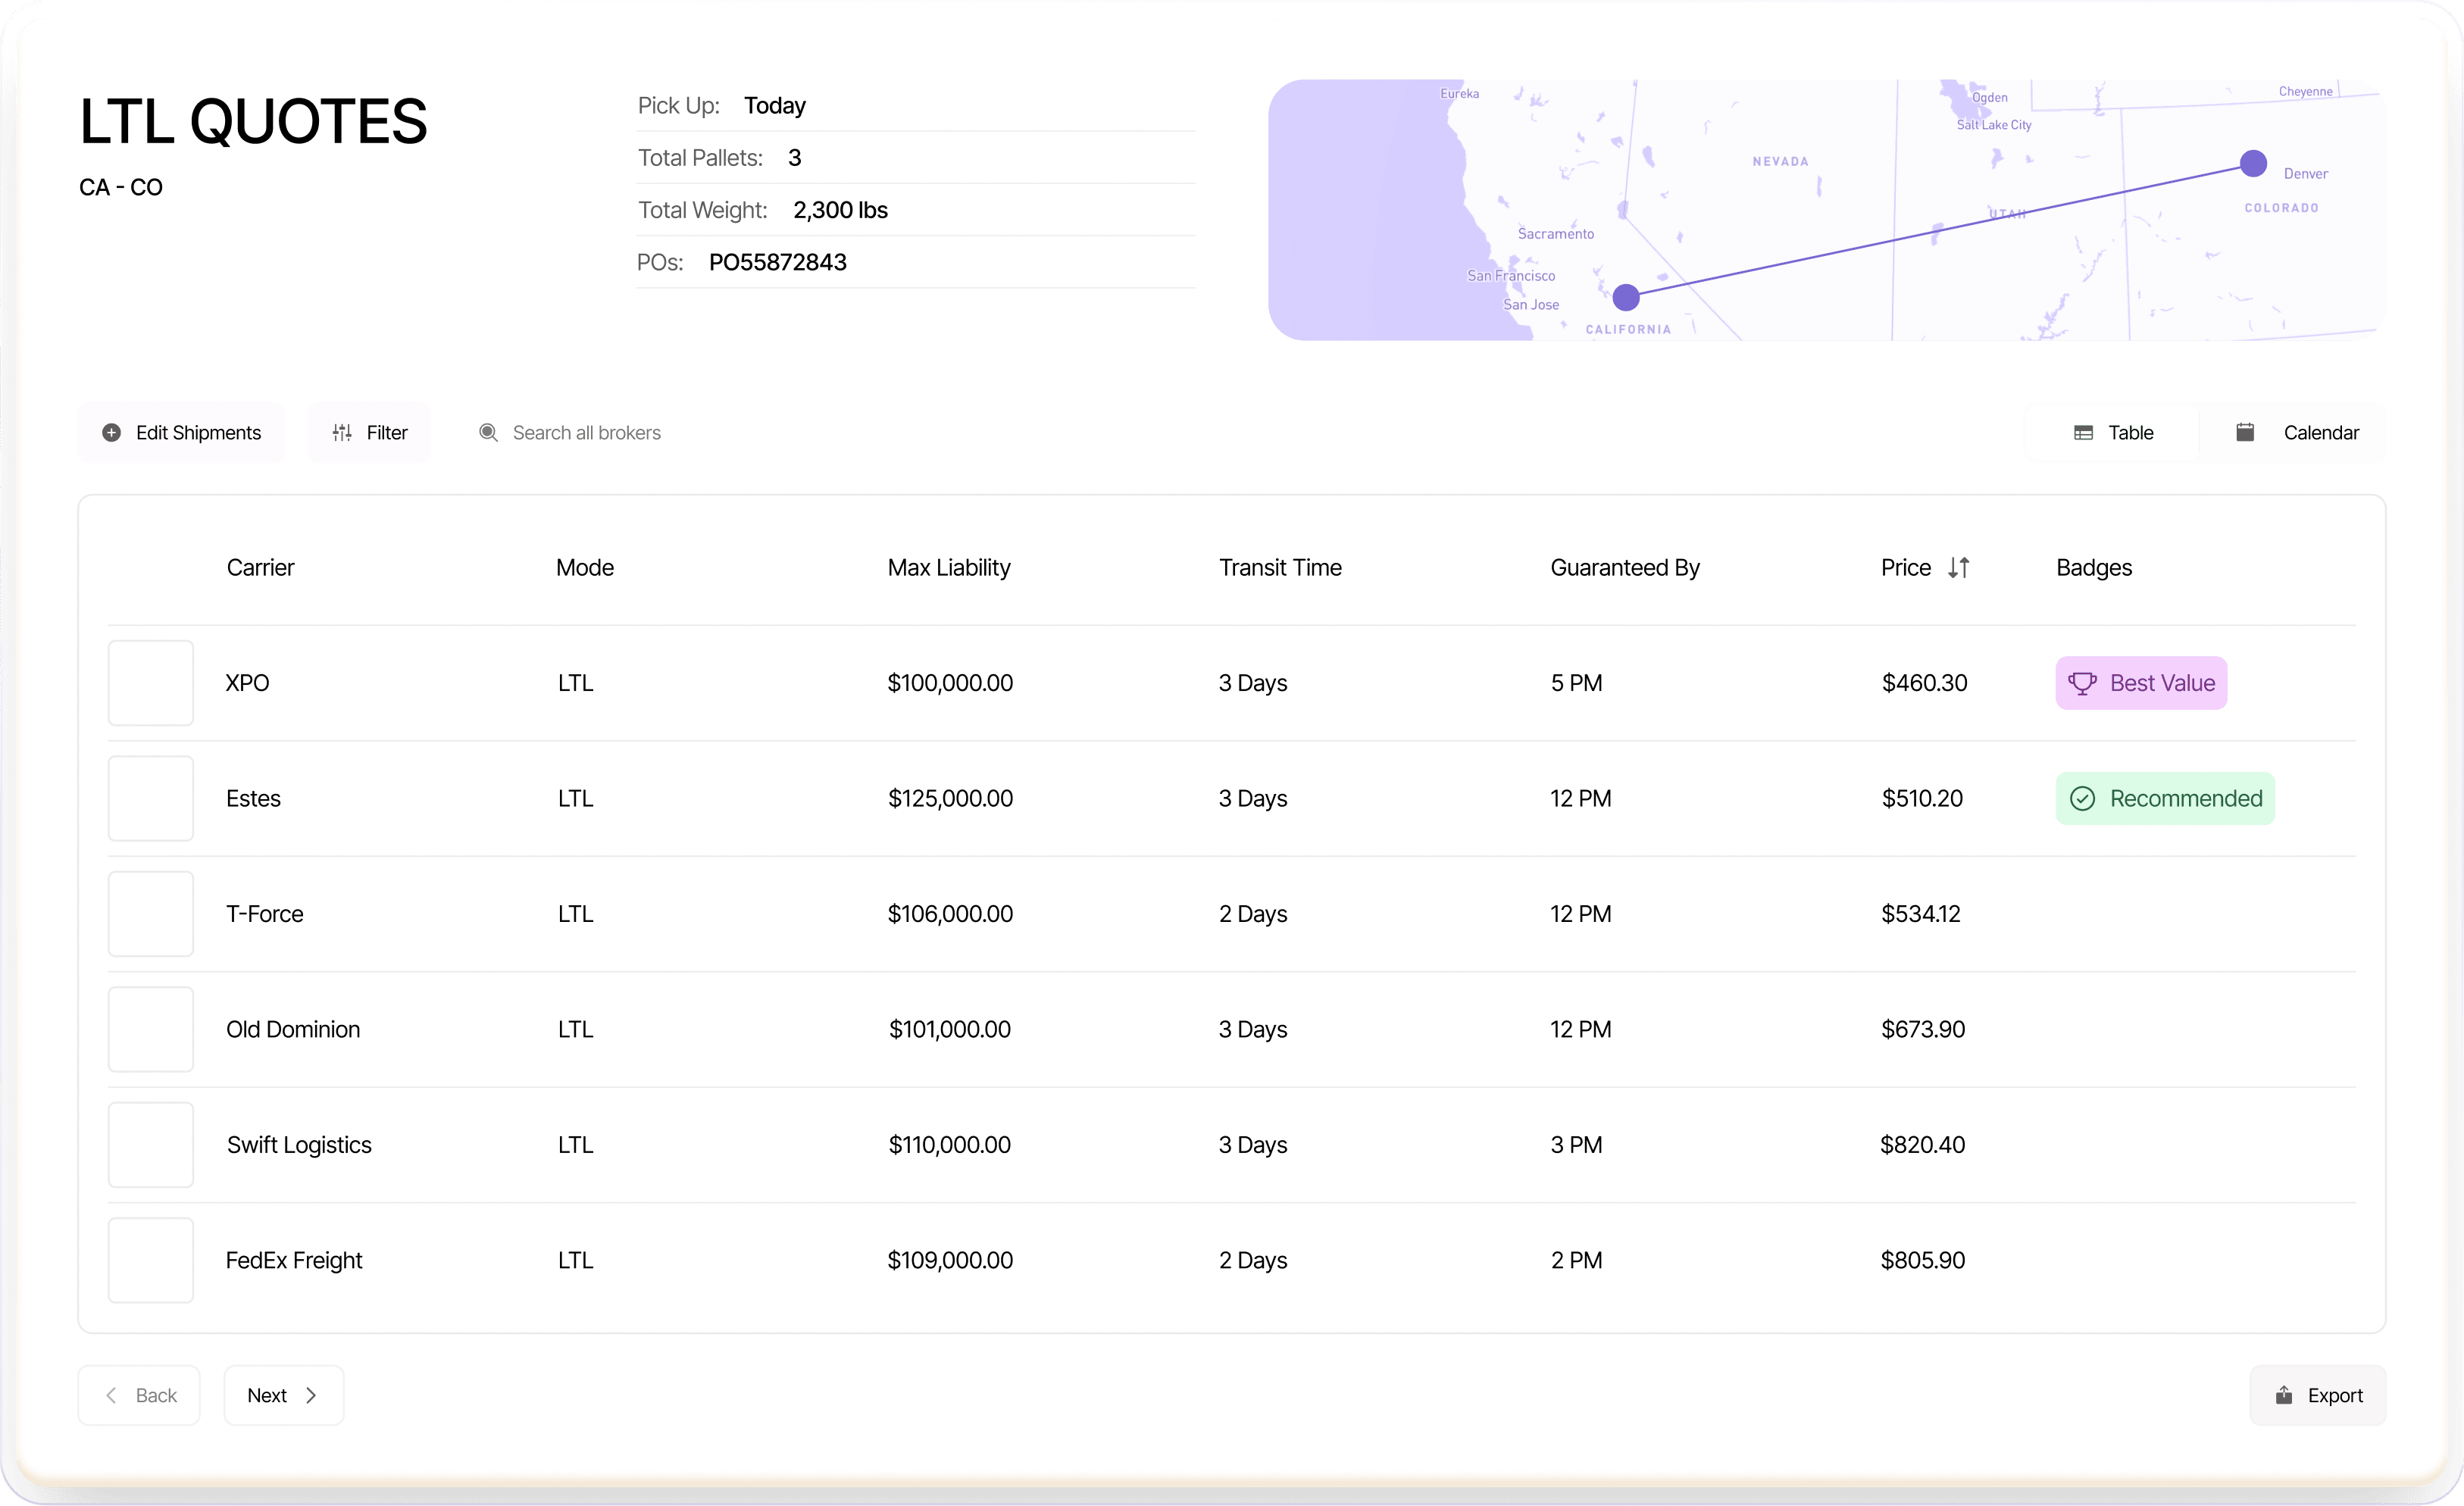Switch to the Table tab
This screenshot has width=2464, height=1506.
click(2115, 432)
